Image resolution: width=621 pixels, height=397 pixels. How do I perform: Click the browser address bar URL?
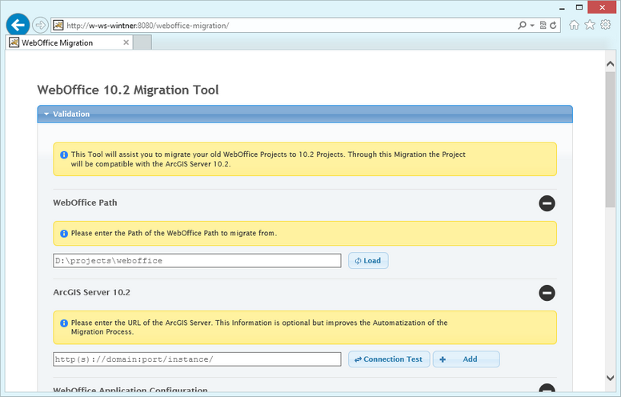pyautogui.click(x=148, y=26)
